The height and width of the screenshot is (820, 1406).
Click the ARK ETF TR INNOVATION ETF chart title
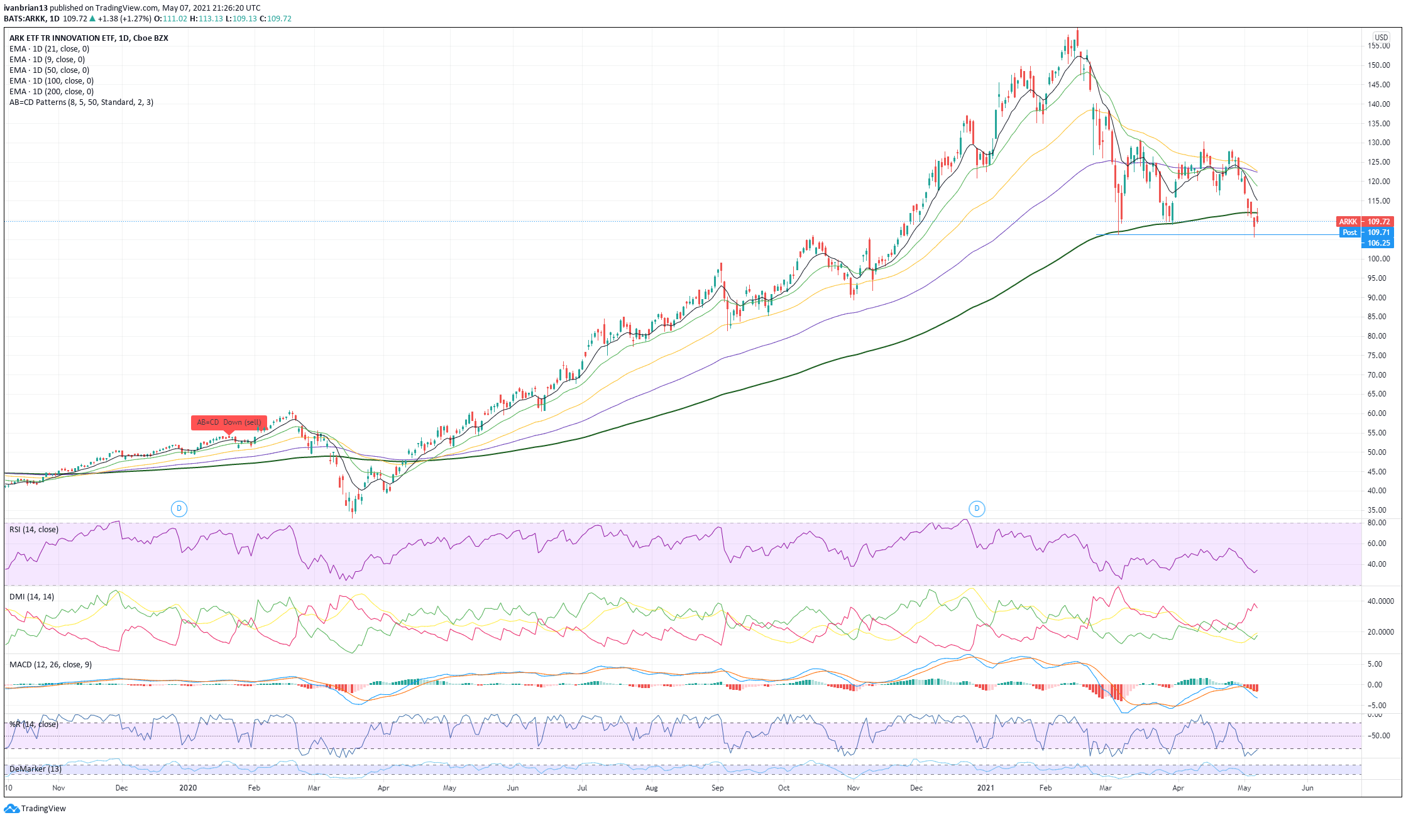[89, 38]
